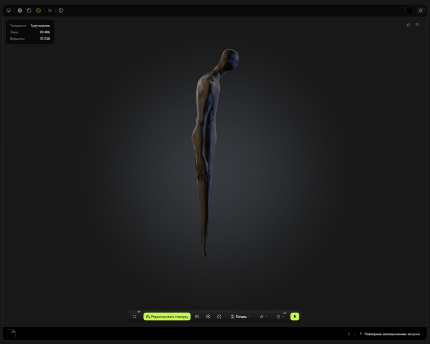
Task: Open the share export dropdown
Action: (279, 317)
